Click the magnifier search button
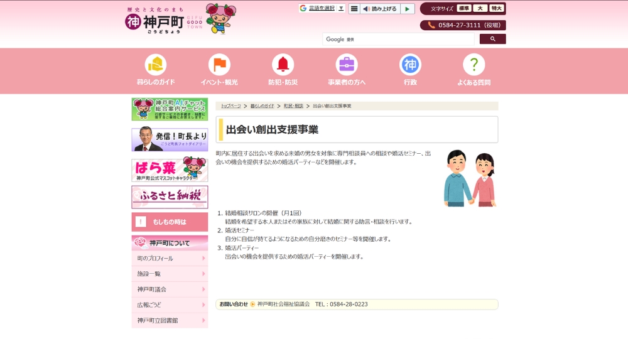Screen dimensions: 628x339 [x=492, y=39]
